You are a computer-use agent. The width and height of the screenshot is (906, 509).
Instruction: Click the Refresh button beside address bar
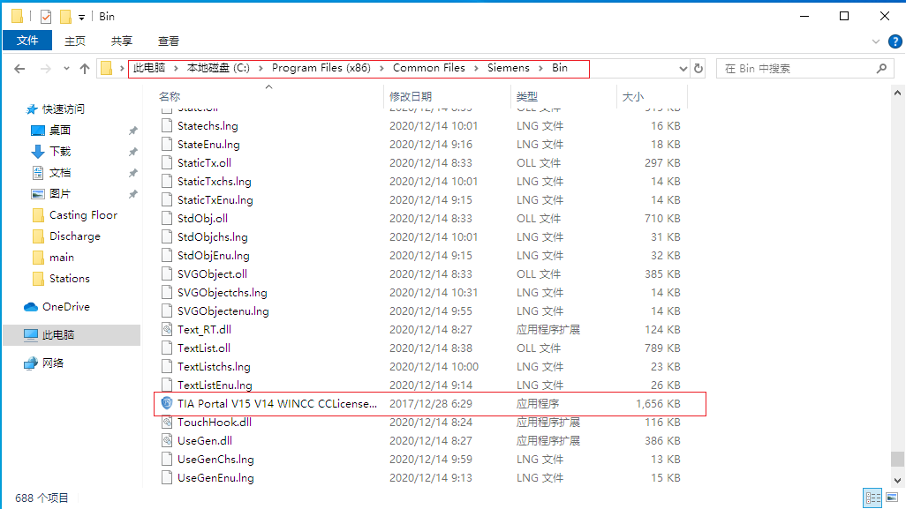[x=698, y=68]
